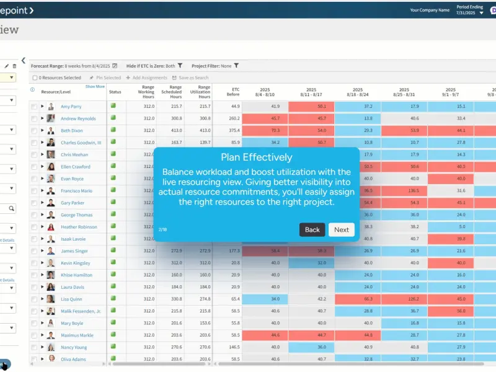Open the Project Filter funnel icon
496x372 pixels.
point(236,66)
